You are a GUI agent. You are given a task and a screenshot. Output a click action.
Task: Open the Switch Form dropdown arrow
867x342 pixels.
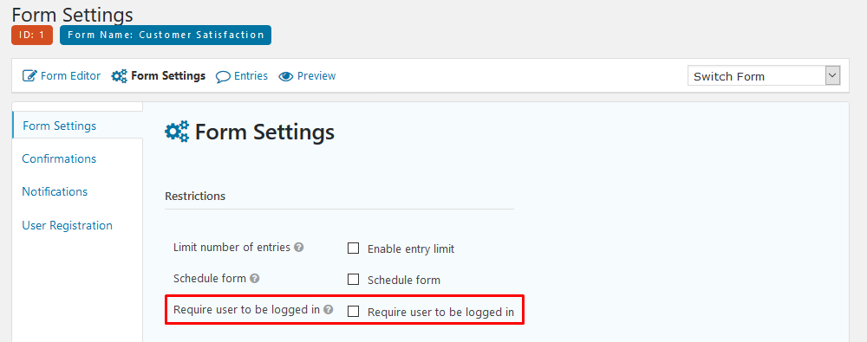(832, 75)
